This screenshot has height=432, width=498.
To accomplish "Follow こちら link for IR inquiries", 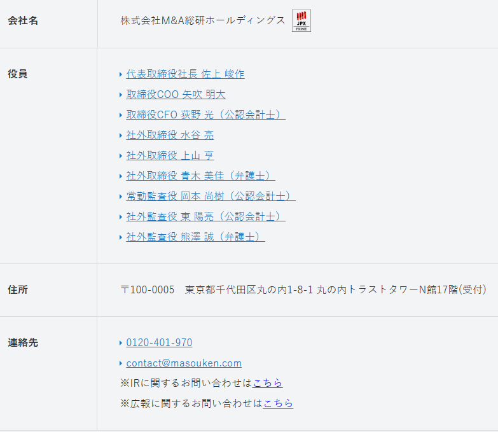I will click(x=267, y=383).
